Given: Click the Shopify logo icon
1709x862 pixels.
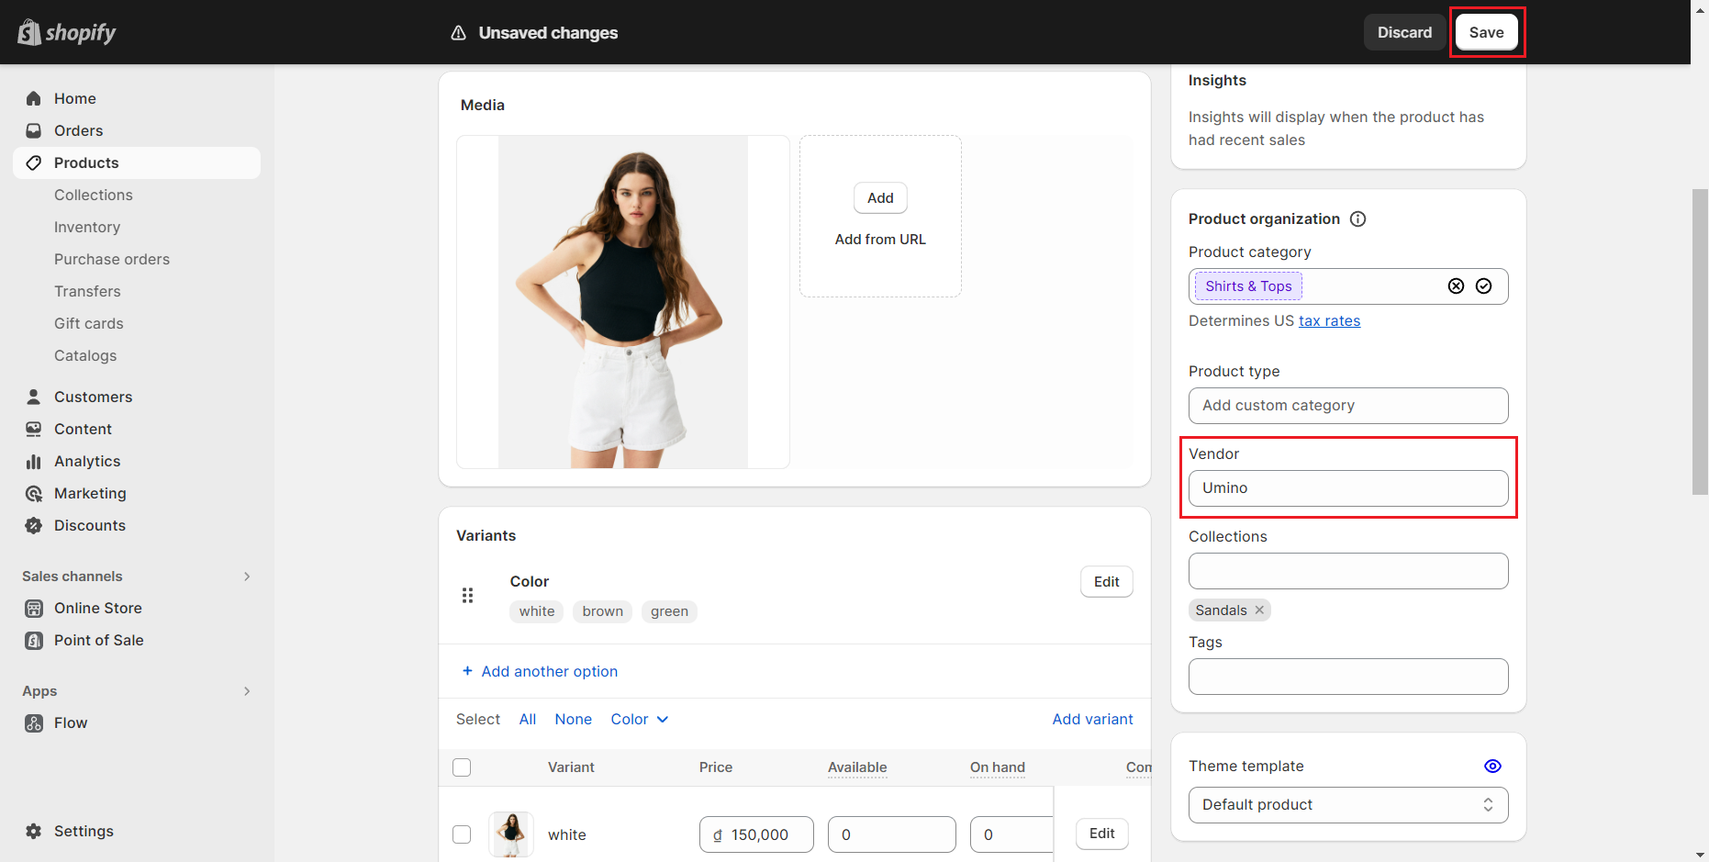Looking at the screenshot, I should pyautogui.click(x=29, y=32).
